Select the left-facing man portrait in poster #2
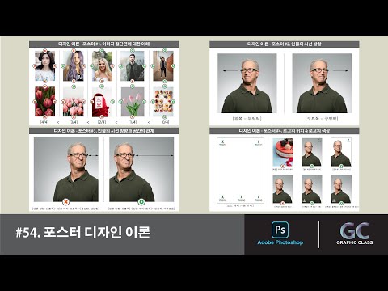 click(x=247, y=83)
